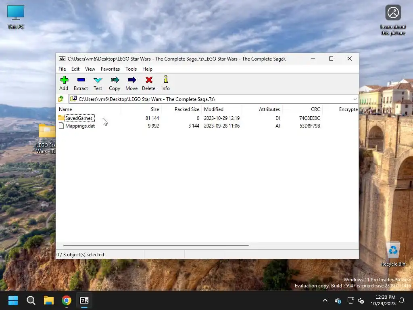
Task: Click the Copy toolbar icon
Action: pos(115,80)
